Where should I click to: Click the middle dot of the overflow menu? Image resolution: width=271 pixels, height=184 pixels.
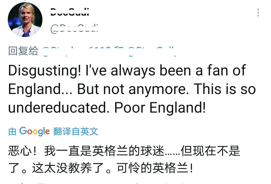point(258,13)
